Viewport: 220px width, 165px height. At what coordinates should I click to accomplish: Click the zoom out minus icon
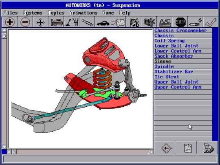(x=25, y=22)
